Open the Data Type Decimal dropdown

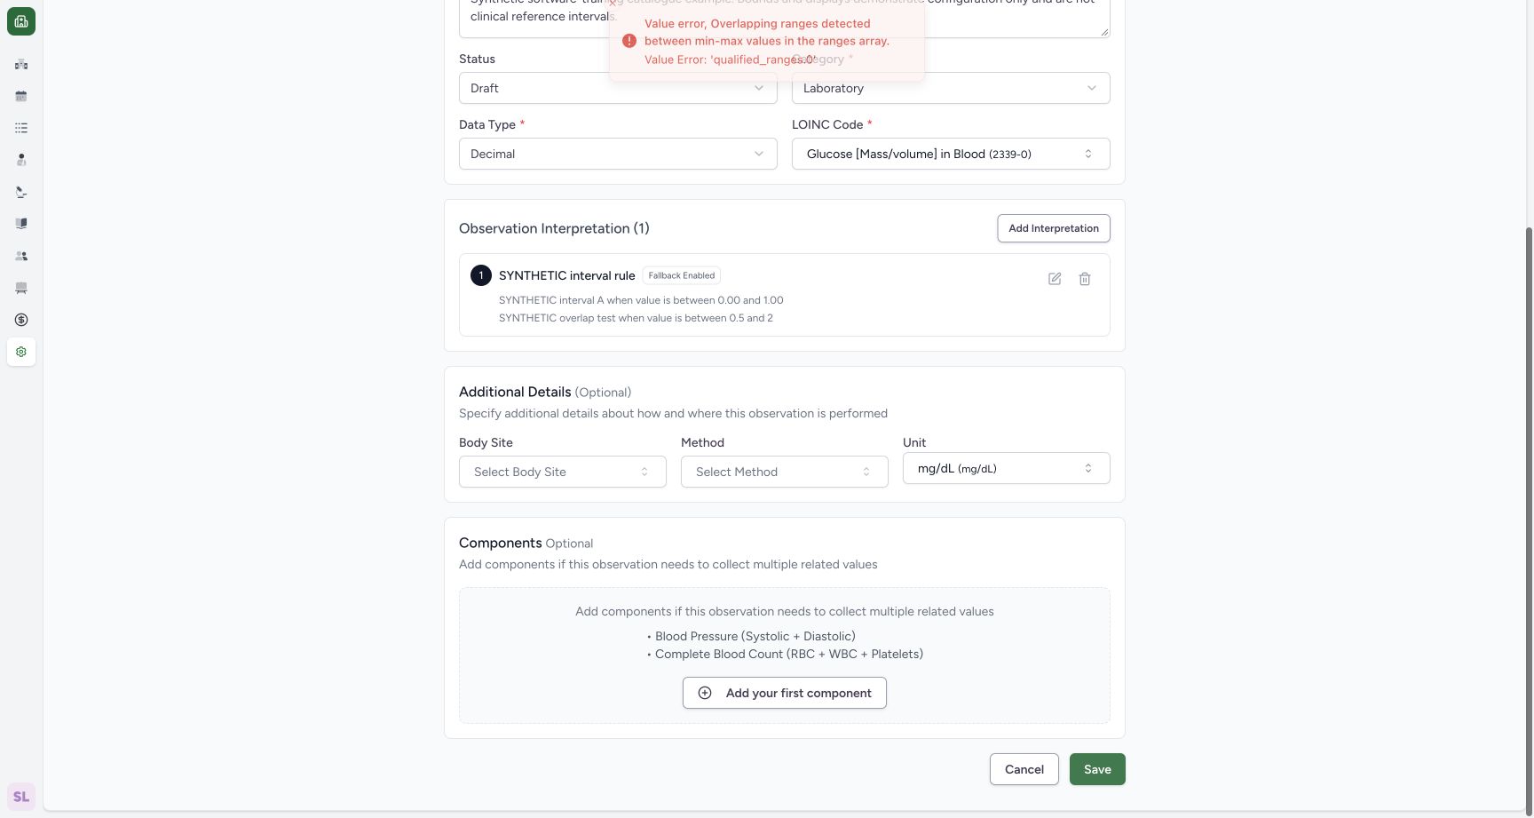pyautogui.click(x=618, y=154)
